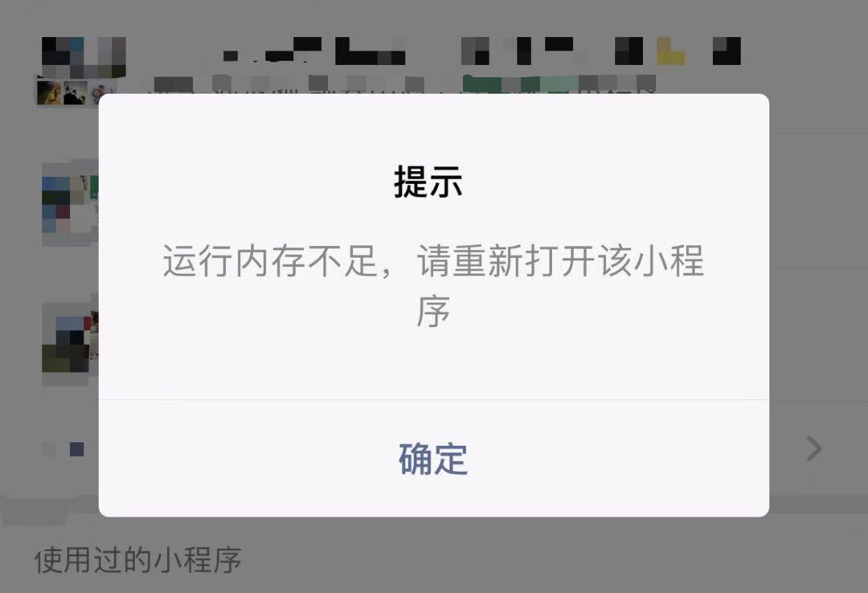Tap the small dark blue square icon
The image size is (868, 593).
click(77, 449)
